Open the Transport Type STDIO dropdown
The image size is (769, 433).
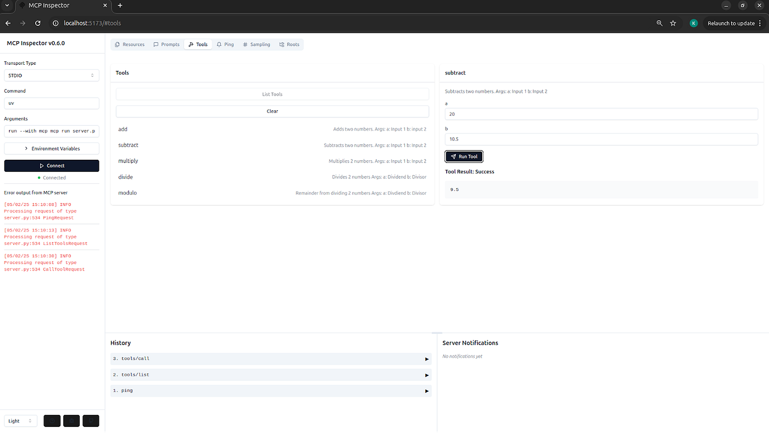tap(51, 75)
